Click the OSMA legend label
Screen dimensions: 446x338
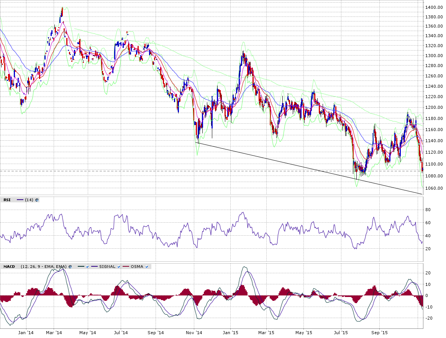click(137, 267)
